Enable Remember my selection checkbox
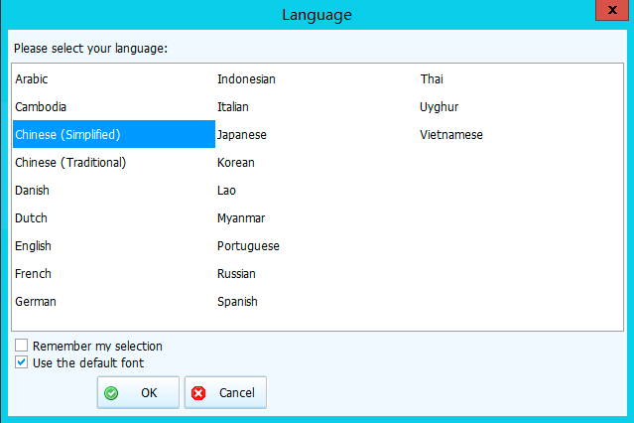 [22, 347]
